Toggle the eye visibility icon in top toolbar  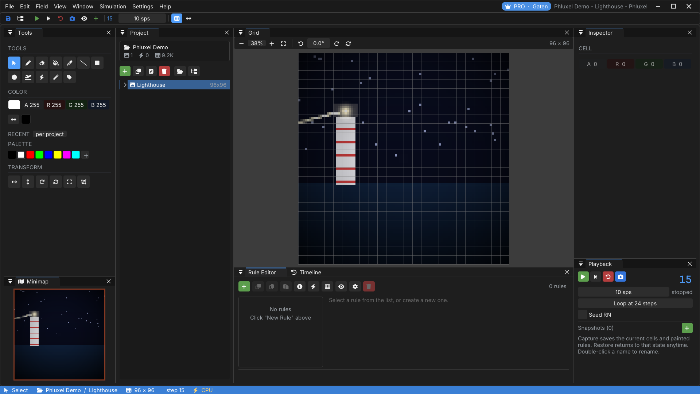[84, 19]
